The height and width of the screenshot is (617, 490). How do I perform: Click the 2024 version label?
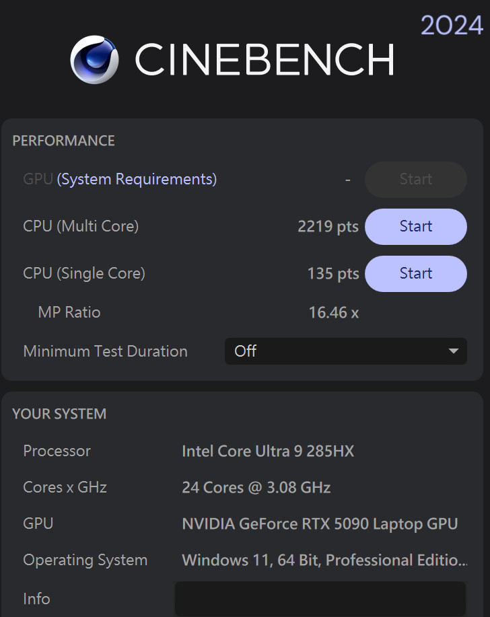(x=452, y=26)
